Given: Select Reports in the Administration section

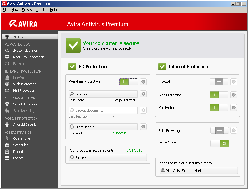Looking at the screenshot, I should [19, 152].
